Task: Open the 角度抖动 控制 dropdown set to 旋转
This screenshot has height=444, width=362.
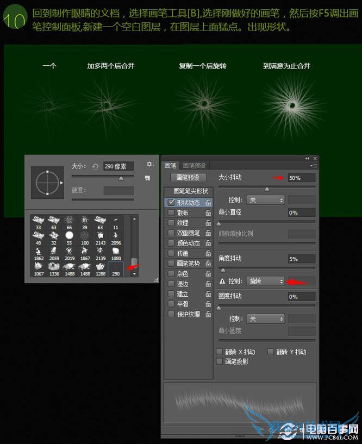Action: (265, 281)
